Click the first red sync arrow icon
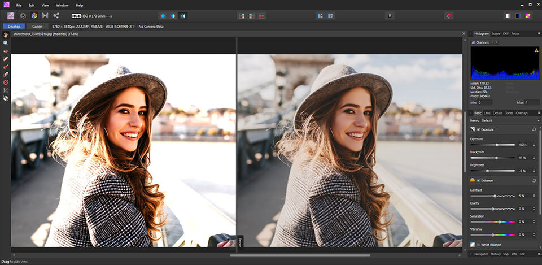542x265 pixels. click(x=242, y=16)
